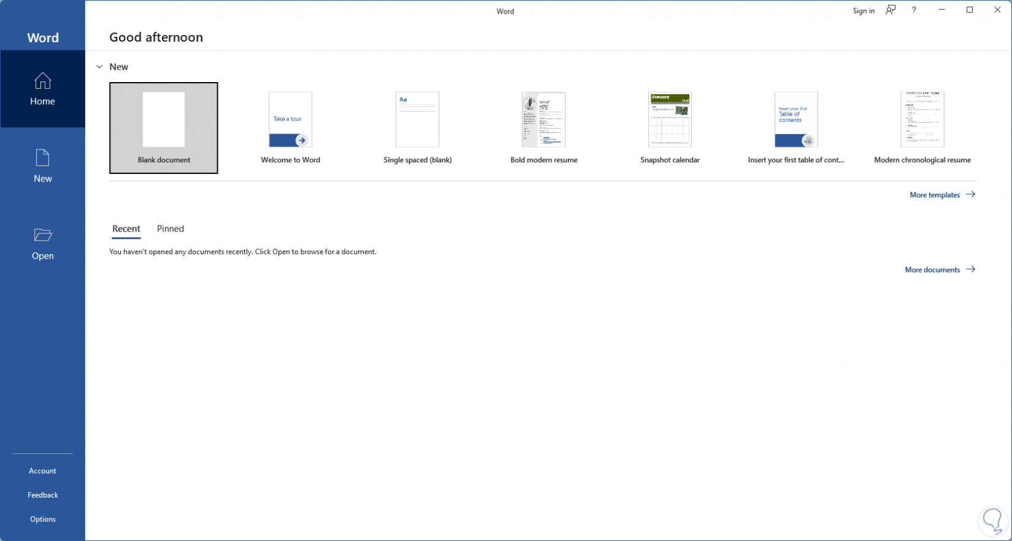
Task: Click Sign in at top right
Action: (864, 10)
